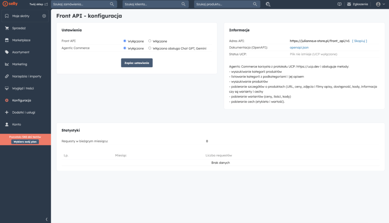Click the 'Front API - konfiguracja' page heading
The height and width of the screenshot is (223, 389).
[89, 16]
